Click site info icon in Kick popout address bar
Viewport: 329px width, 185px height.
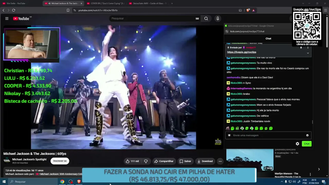pyautogui.click(x=227, y=31)
